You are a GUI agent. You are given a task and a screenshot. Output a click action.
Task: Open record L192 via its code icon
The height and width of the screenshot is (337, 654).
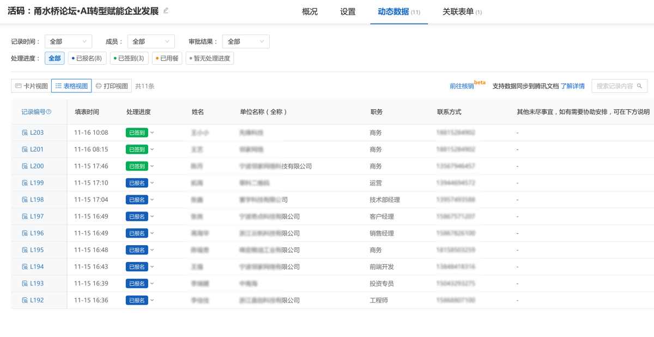[25, 301]
